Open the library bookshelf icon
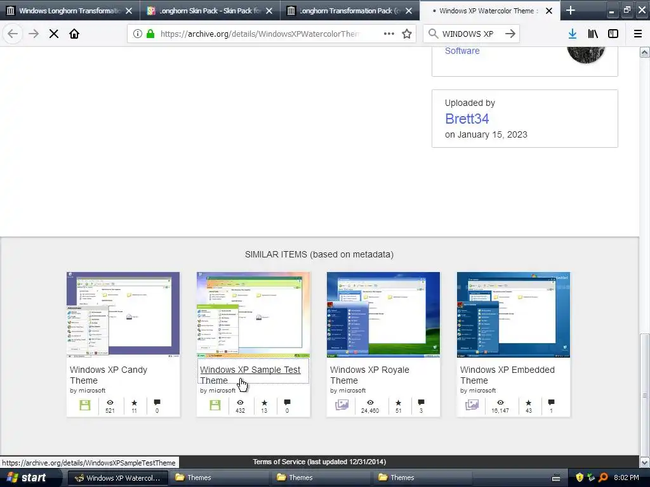The width and height of the screenshot is (650, 487). tap(593, 34)
